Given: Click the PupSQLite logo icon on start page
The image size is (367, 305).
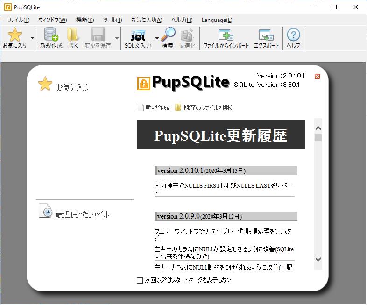Looking at the screenshot, I should pyautogui.click(x=144, y=84).
